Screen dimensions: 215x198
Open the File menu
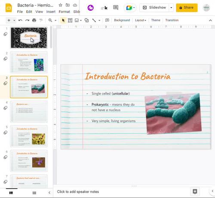pos(20,12)
